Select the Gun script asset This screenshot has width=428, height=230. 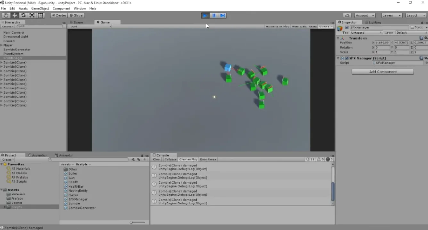pyautogui.click(x=69, y=178)
